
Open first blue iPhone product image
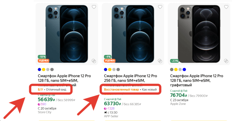pyautogui.click(x=67, y=34)
